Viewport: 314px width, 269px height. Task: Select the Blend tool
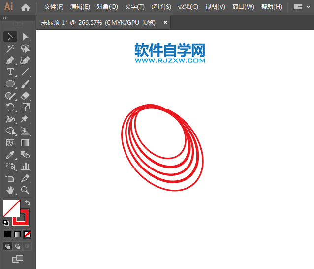point(25,155)
